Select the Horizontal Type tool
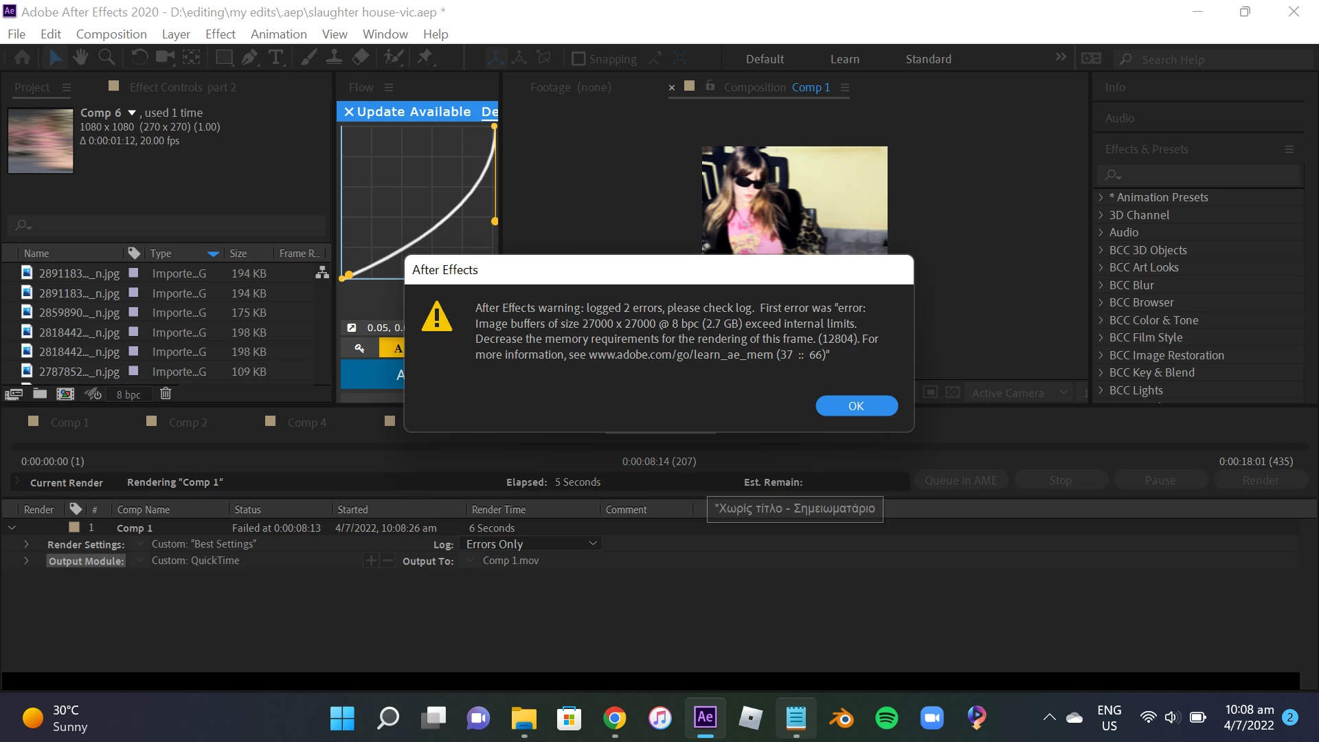 point(275,58)
